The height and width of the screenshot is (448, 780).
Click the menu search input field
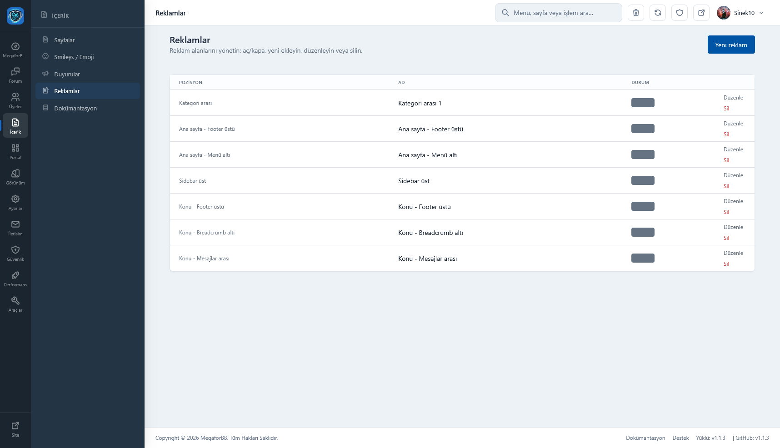558,13
